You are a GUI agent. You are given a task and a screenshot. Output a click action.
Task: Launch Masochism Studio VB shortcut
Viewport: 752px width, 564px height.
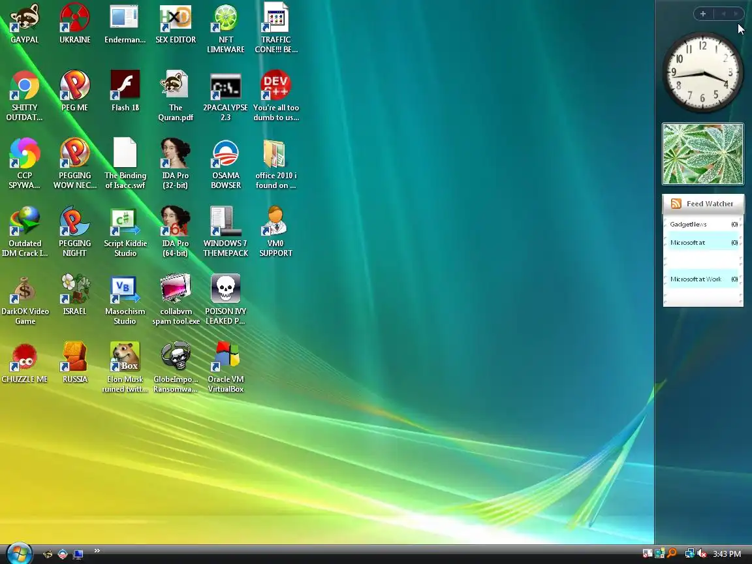pyautogui.click(x=125, y=300)
